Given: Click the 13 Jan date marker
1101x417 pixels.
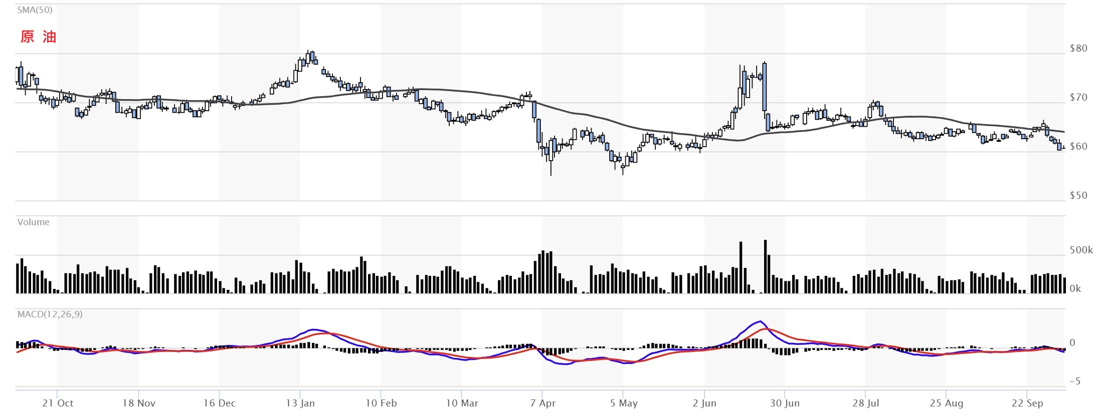Looking at the screenshot, I should 300,403.
